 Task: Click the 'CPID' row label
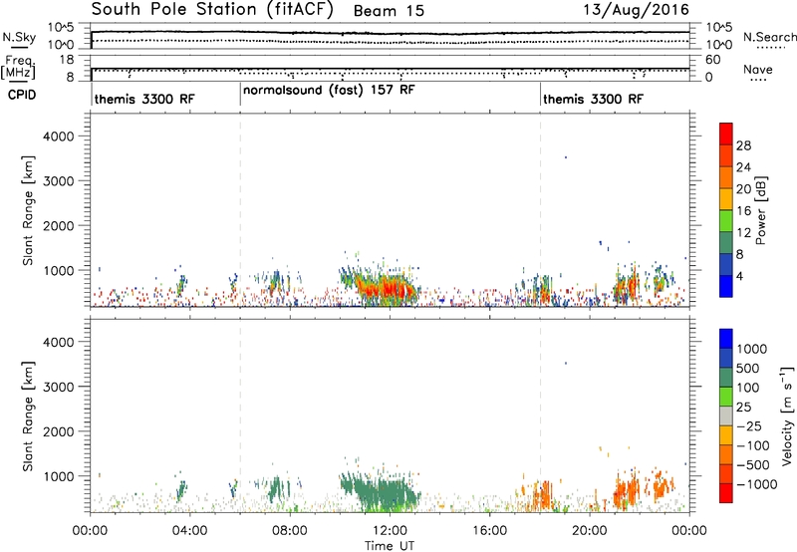point(22,95)
